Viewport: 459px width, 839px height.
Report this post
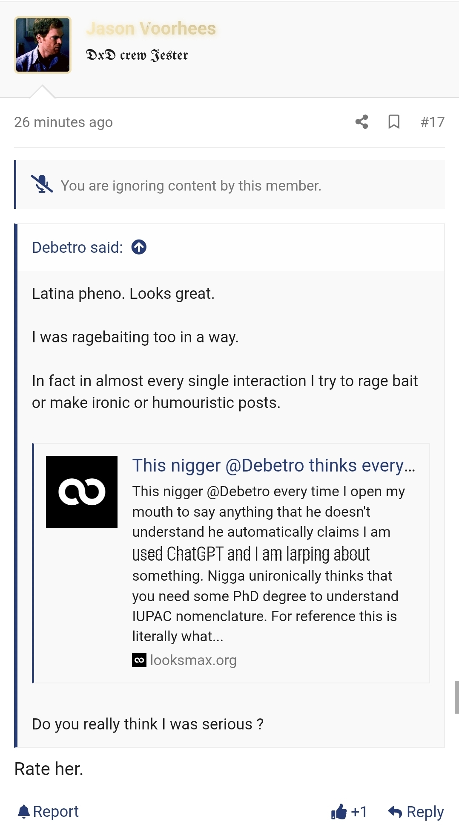tap(48, 812)
